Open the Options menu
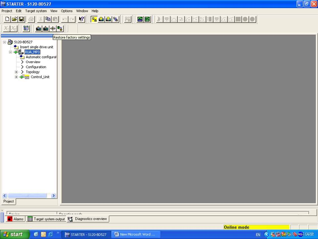 pyautogui.click(x=67, y=11)
